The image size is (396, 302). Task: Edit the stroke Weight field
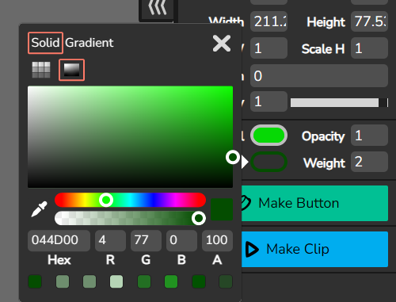click(369, 162)
